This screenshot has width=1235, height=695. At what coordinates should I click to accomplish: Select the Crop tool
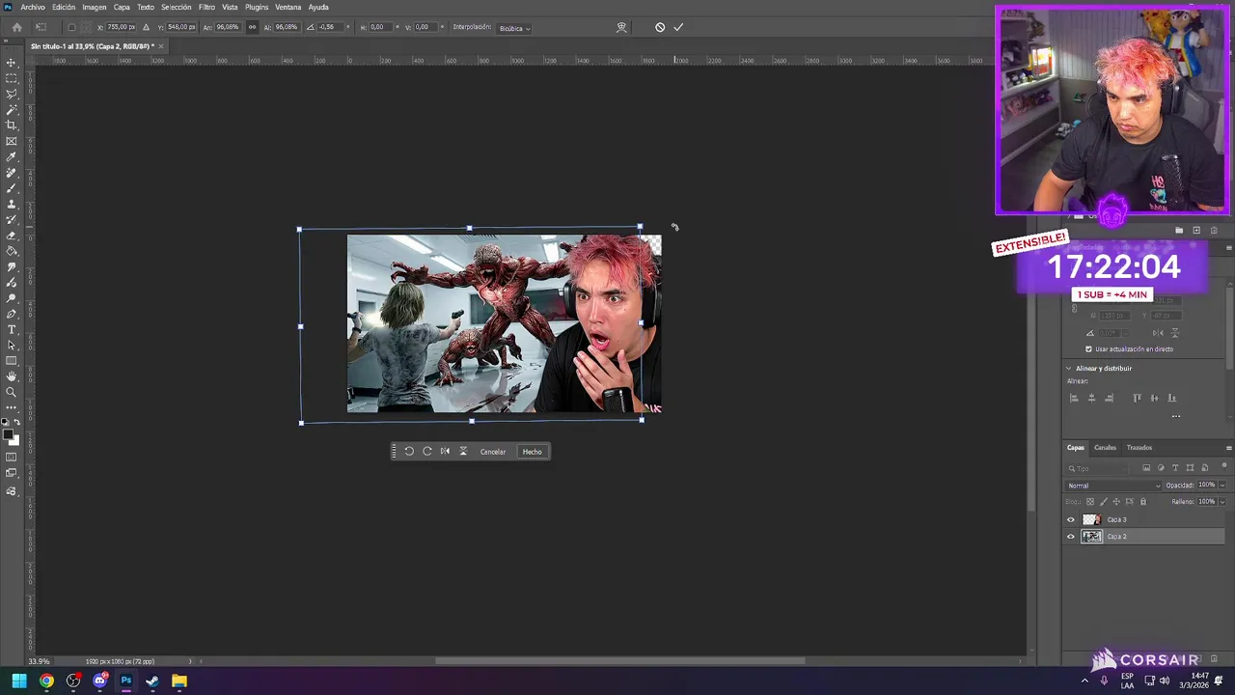tap(12, 125)
